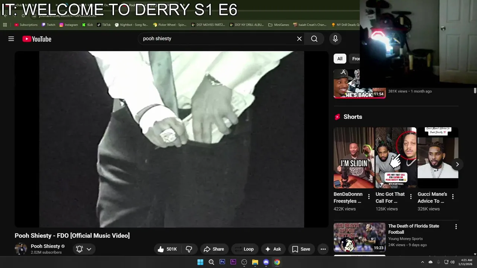The height and width of the screenshot is (268, 477).
Task: Open the Twitch bookmark
Action: [x=48, y=25]
